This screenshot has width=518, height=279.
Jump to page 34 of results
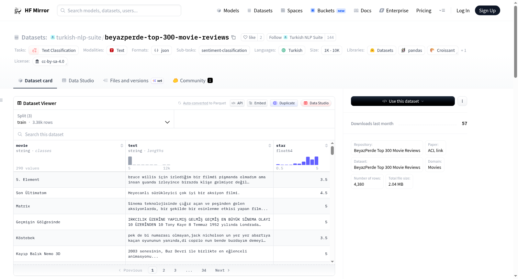coord(204,270)
